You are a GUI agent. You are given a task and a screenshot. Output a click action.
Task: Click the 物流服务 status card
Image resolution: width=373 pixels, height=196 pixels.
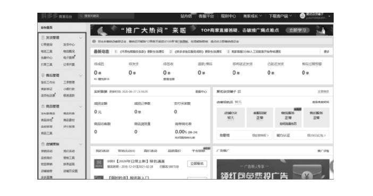tap(288, 118)
